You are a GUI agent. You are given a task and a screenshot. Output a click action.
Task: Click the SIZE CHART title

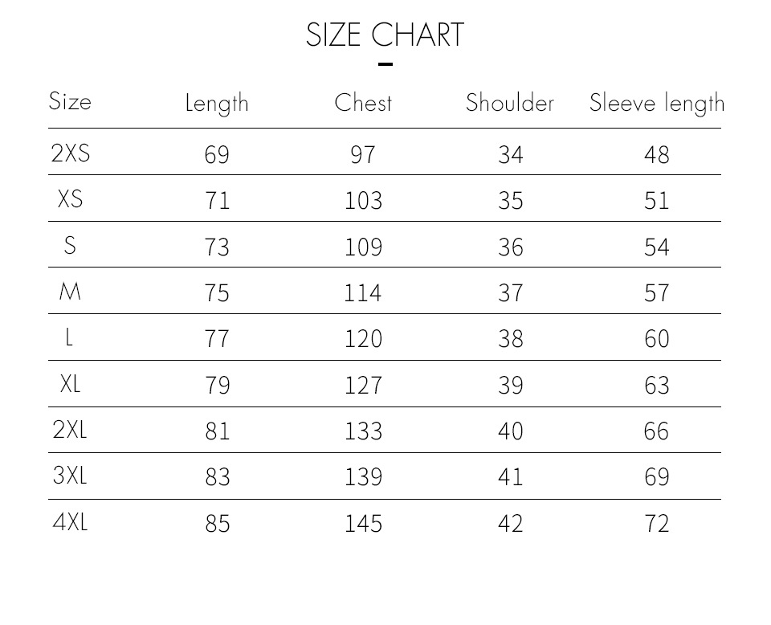[x=385, y=35]
